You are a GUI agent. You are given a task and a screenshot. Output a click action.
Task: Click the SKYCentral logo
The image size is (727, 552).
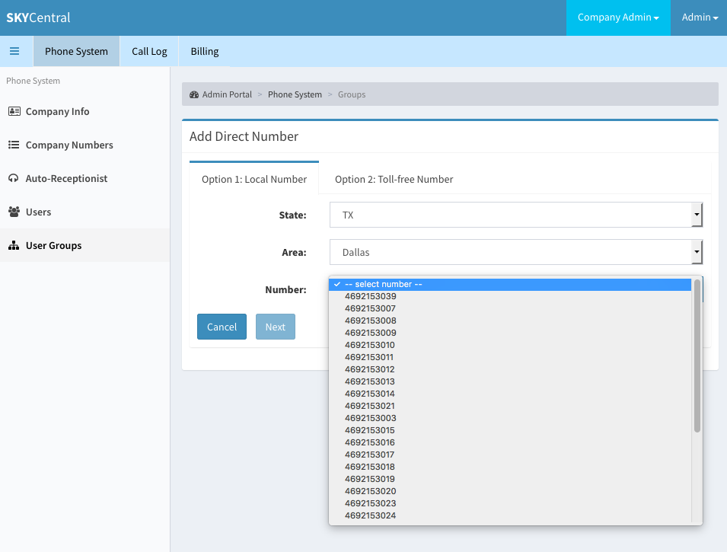[38, 18]
